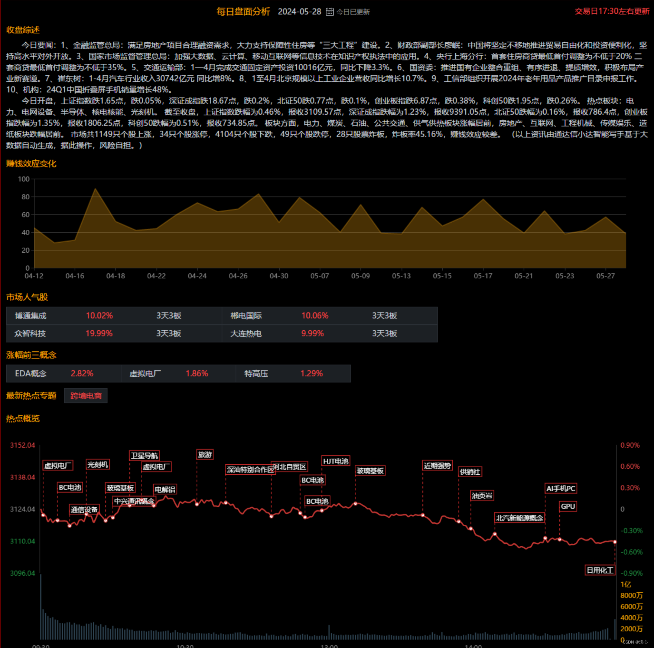Click the 1.29% concept gain value
The height and width of the screenshot is (648, 654).
click(312, 374)
